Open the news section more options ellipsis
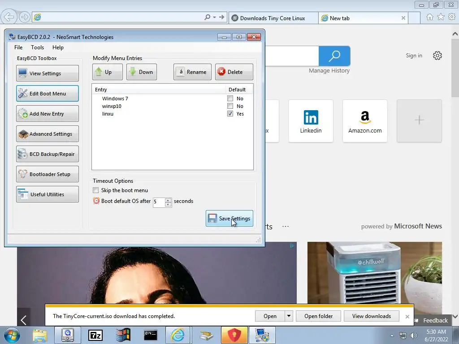This screenshot has width=459, height=344. 286,226
